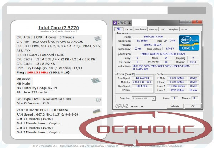Click the empty QPI Link field
Viewport: 214px width, 148px height.
[142, 90]
